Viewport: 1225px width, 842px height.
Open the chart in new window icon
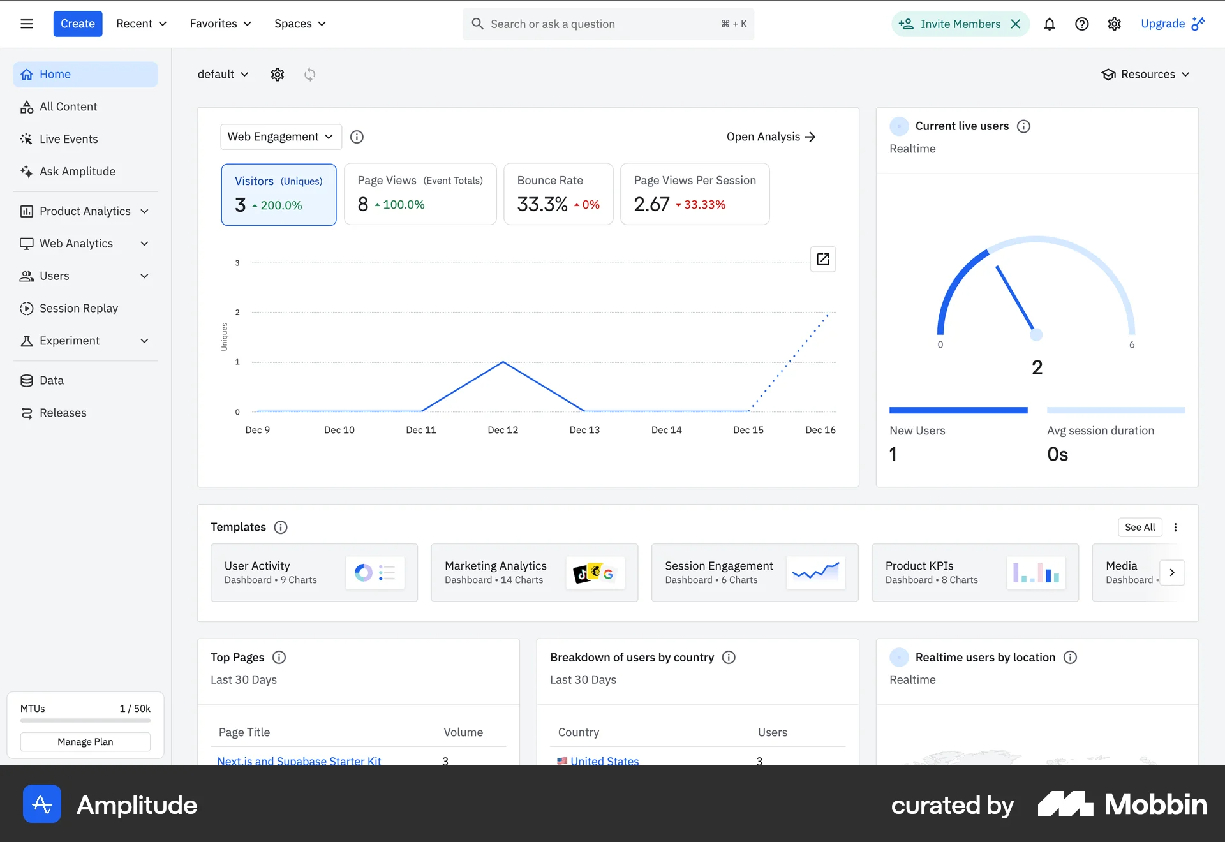point(822,259)
